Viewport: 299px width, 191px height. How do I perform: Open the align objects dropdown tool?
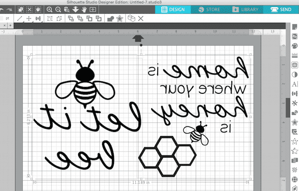point(38,18)
